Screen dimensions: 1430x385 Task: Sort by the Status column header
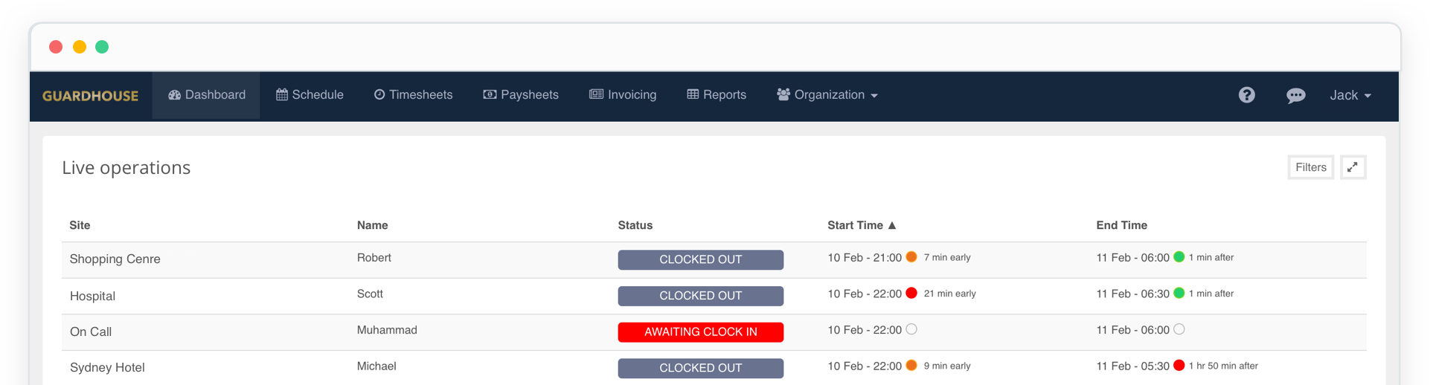click(635, 225)
